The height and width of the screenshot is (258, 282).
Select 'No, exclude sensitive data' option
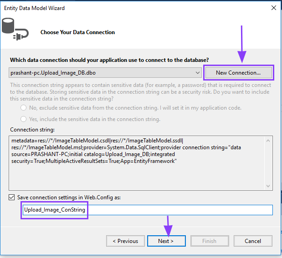24,108
